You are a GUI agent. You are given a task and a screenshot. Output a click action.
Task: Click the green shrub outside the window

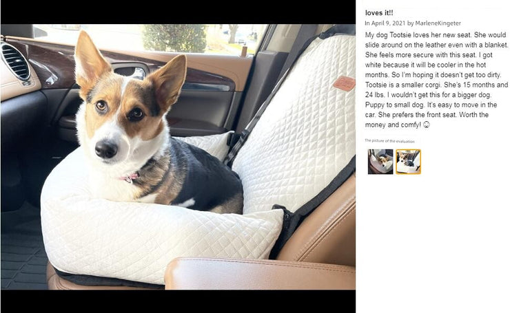tap(174, 37)
